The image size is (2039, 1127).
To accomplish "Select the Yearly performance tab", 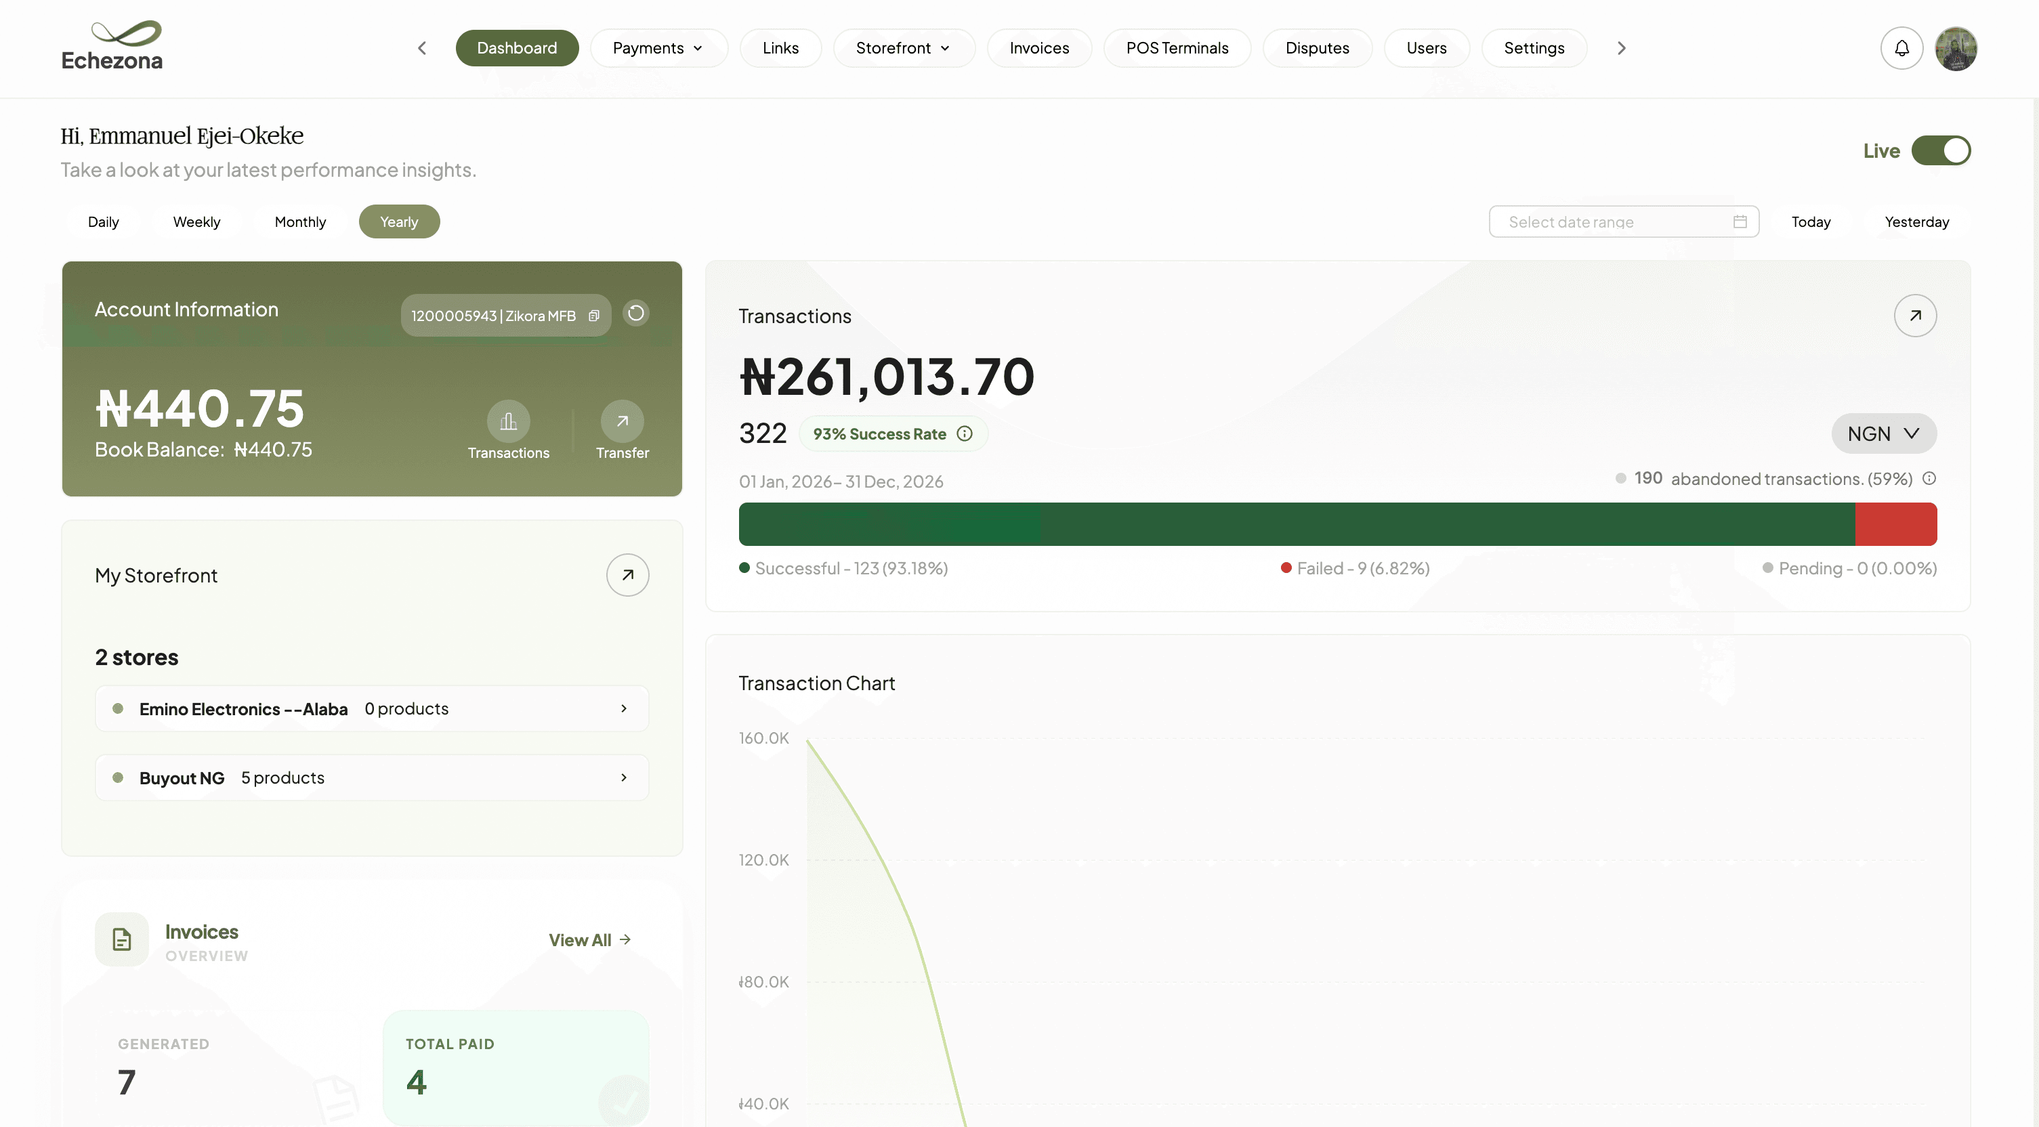I will point(399,221).
